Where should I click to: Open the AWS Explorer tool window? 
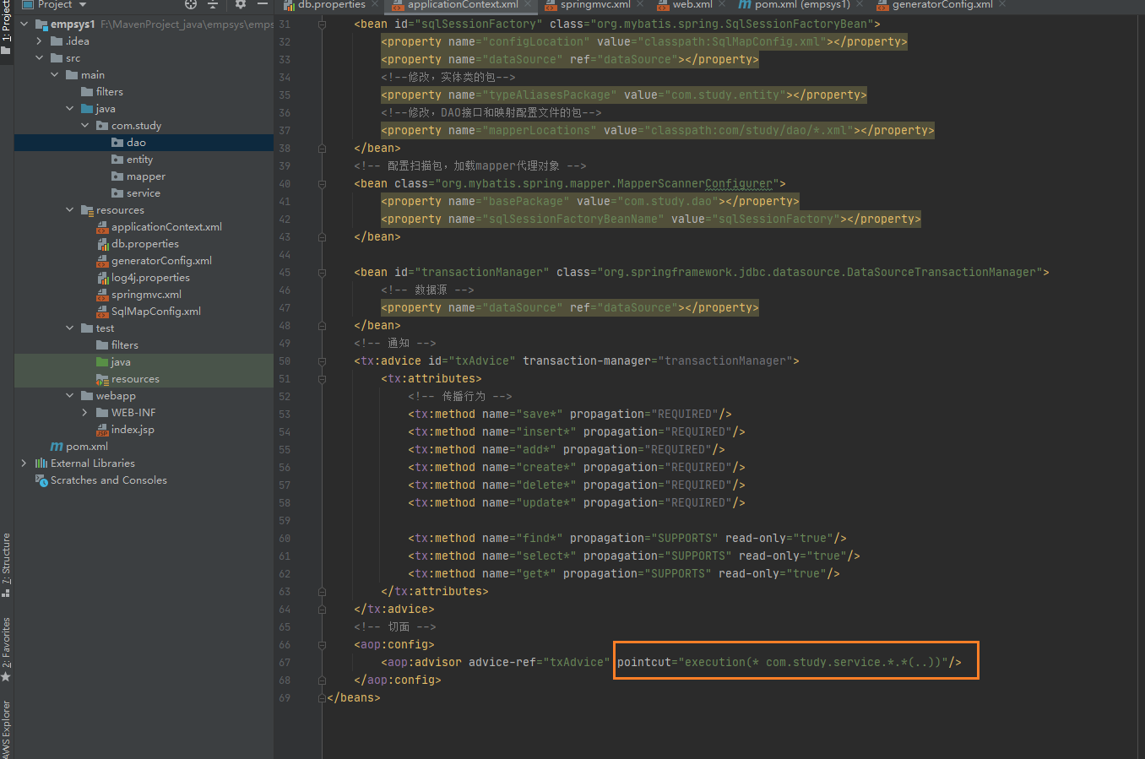[x=7, y=728]
